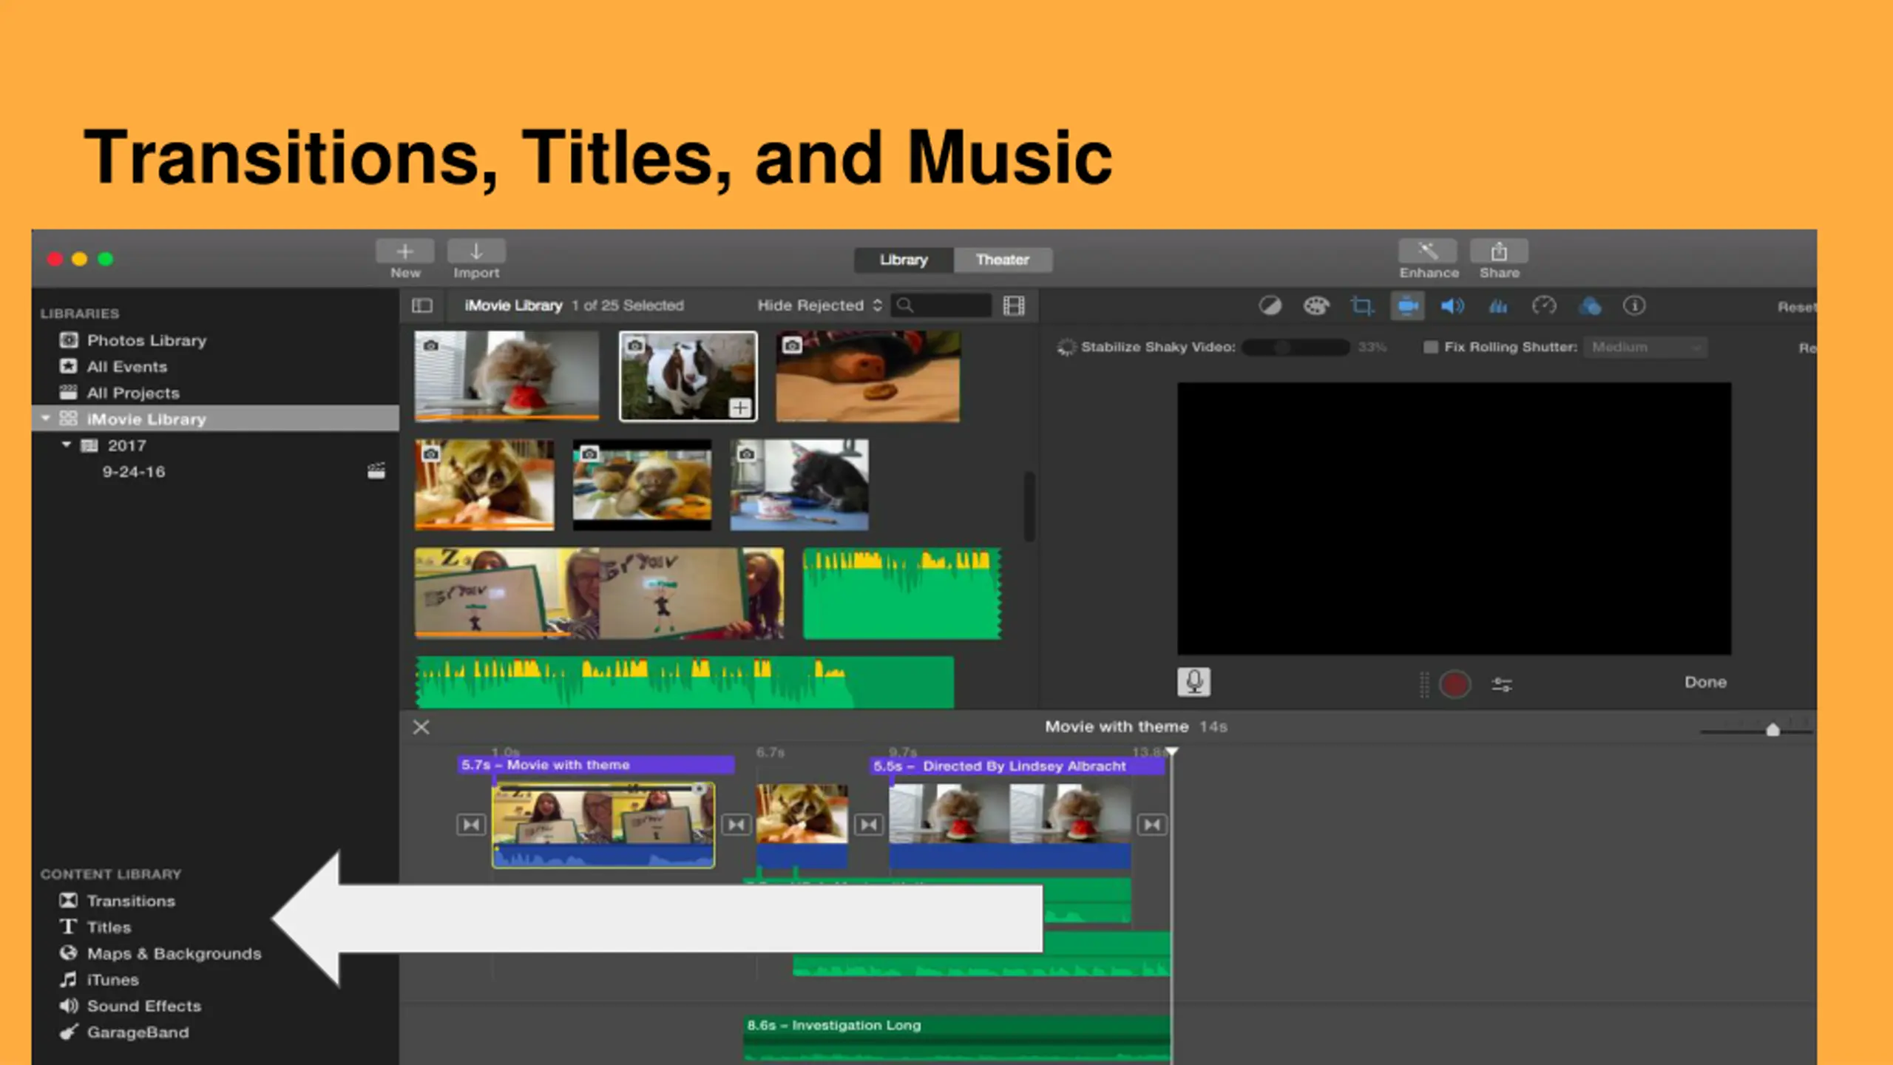Click transition icon before watermelon cat clip
Screen dimensions: 1893x1065
tap(868, 824)
